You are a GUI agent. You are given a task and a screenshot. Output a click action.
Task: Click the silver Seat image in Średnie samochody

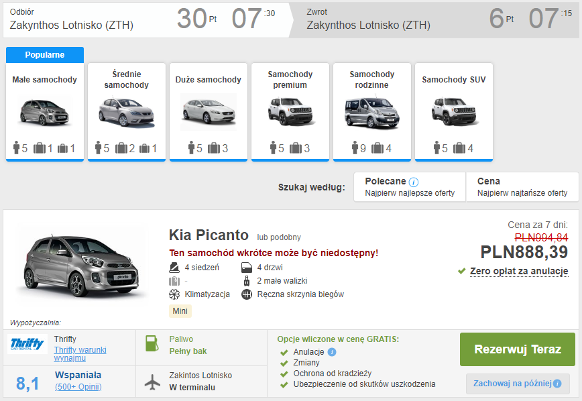click(x=127, y=112)
